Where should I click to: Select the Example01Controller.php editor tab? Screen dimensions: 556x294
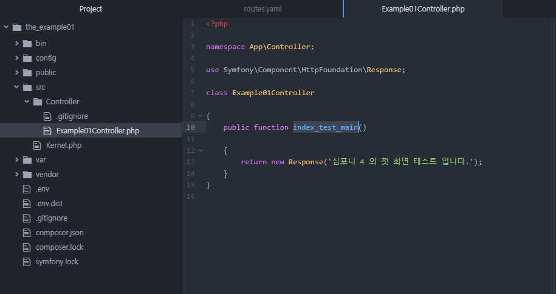pyautogui.click(x=423, y=9)
